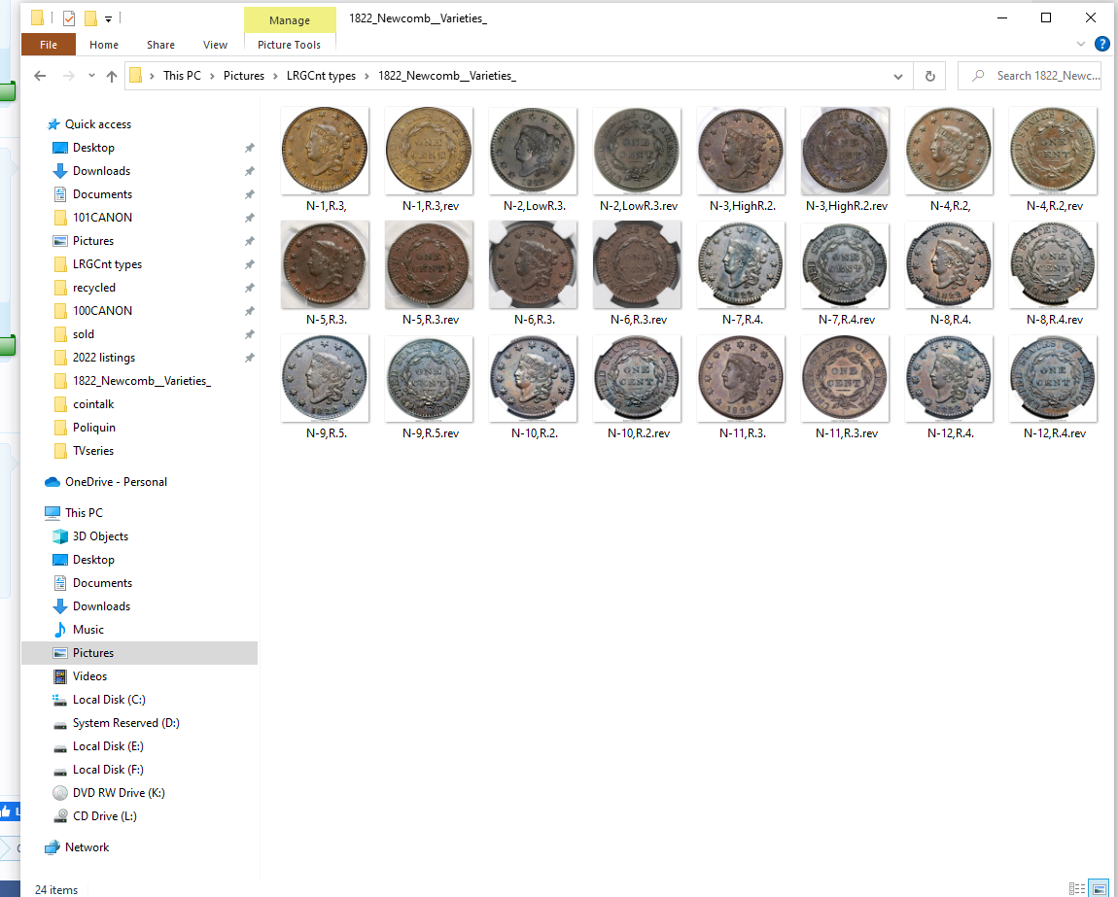Open Help via question mark icon
Screen dimensions: 1118x897
click(1101, 44)
